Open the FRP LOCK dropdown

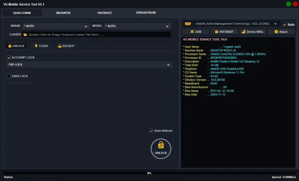(89, 65)
